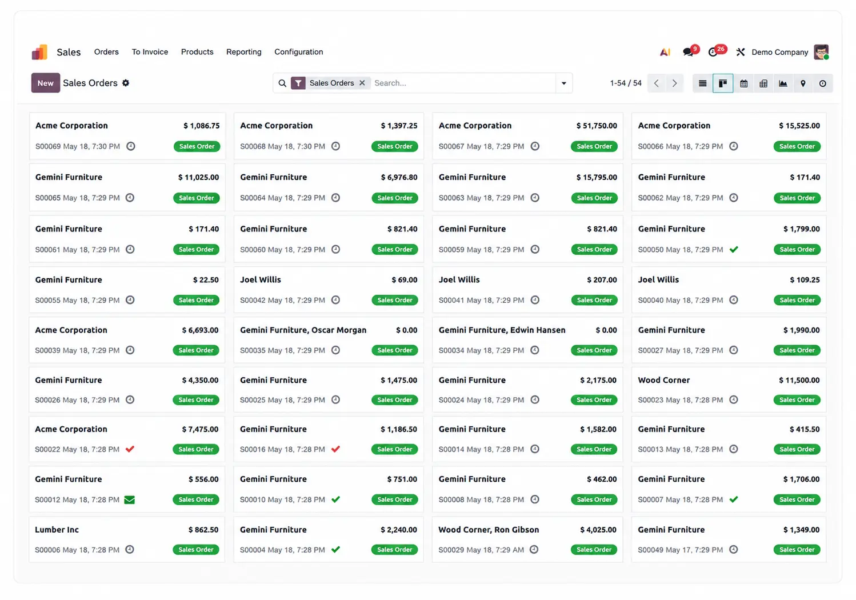This screenshot has width=856, height=600.
Task: Open Gemini Furniture, Oscar Morgan card
Action: pyautogui.click(x=329, y=340)
